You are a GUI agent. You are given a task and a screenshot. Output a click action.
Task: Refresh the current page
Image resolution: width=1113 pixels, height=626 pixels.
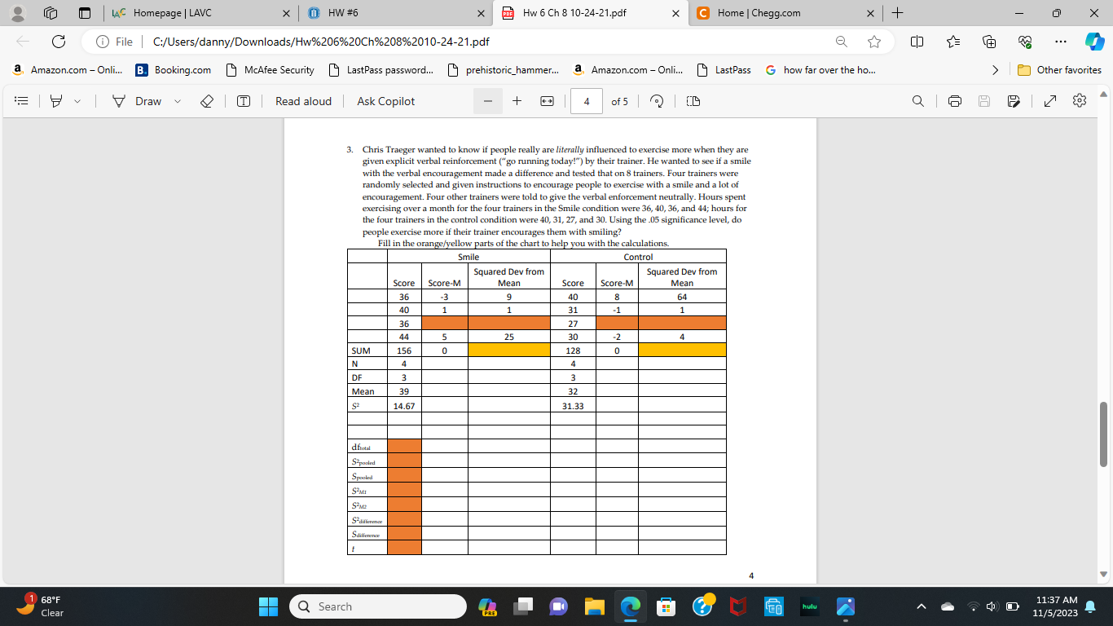coord(59,42)
